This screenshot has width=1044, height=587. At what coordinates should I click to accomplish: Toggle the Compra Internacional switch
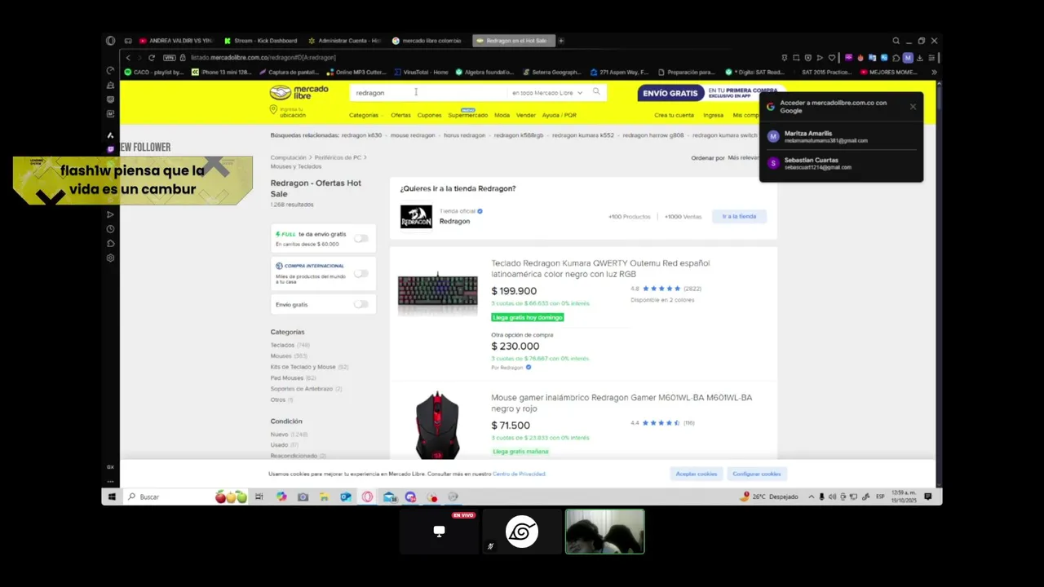pos(361,273)
